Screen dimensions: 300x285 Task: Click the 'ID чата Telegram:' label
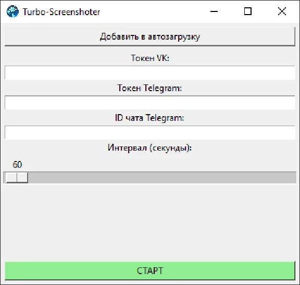(149, 118)
